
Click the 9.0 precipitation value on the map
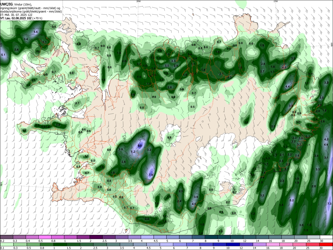coord(140,146)
